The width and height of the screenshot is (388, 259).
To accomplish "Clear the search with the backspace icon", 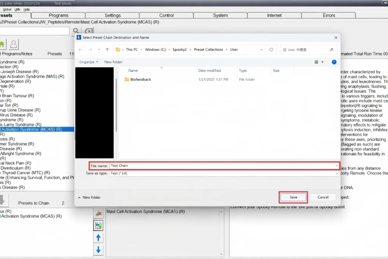I will coord(88,31).
